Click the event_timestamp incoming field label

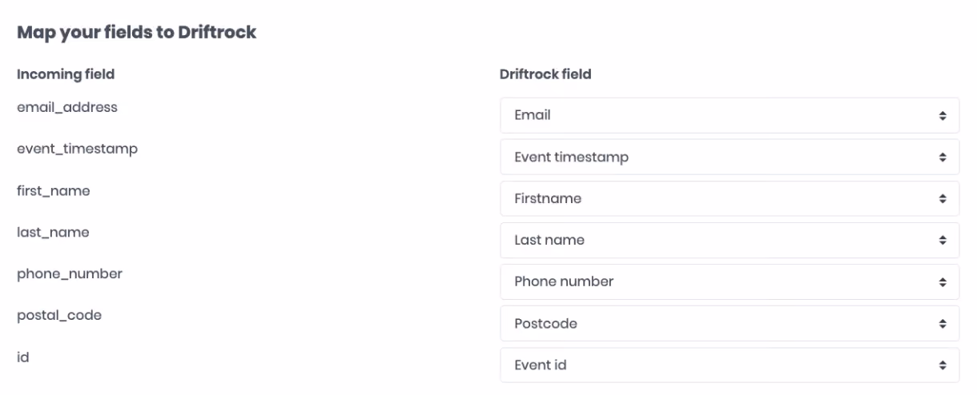tap(77, 149)
